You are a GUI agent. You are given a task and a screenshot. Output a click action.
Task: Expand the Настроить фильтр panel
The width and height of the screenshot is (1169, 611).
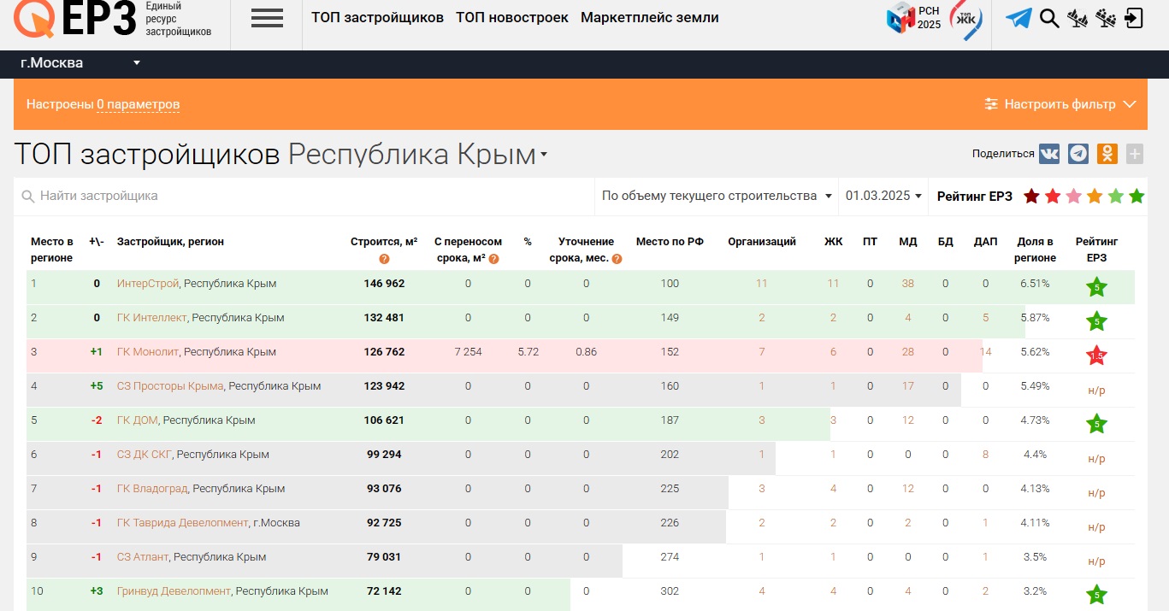click(x=1060, y=104)
